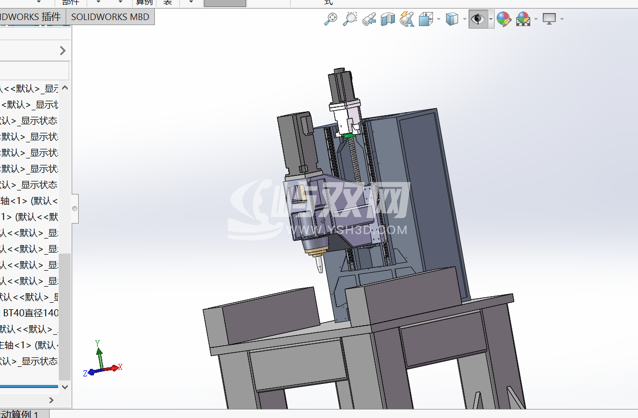Click the Edit Appearance color ball icon
The height and width of the screenshot is (418, 638).
tap(504, 19)
